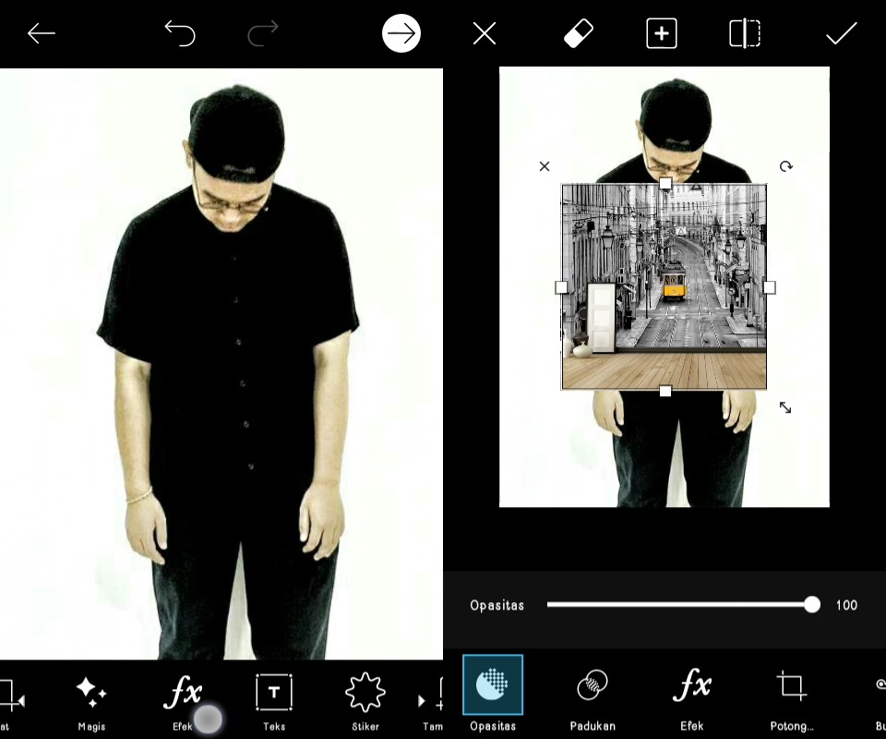The height and width of the screenshot is (739, 886).
Task: Tap the white circle next arrow button
Action: 401,33
